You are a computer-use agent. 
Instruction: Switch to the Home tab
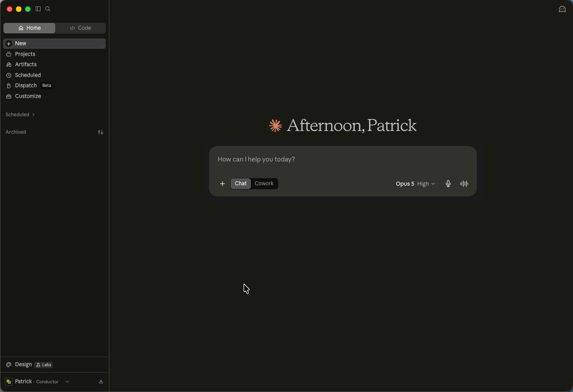pos(29,28)
